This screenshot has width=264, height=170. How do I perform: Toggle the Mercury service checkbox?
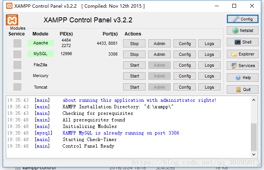point(17,76)
